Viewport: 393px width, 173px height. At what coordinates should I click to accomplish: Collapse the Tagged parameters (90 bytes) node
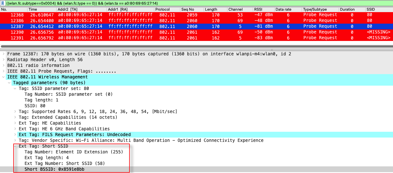coord(9,83)
